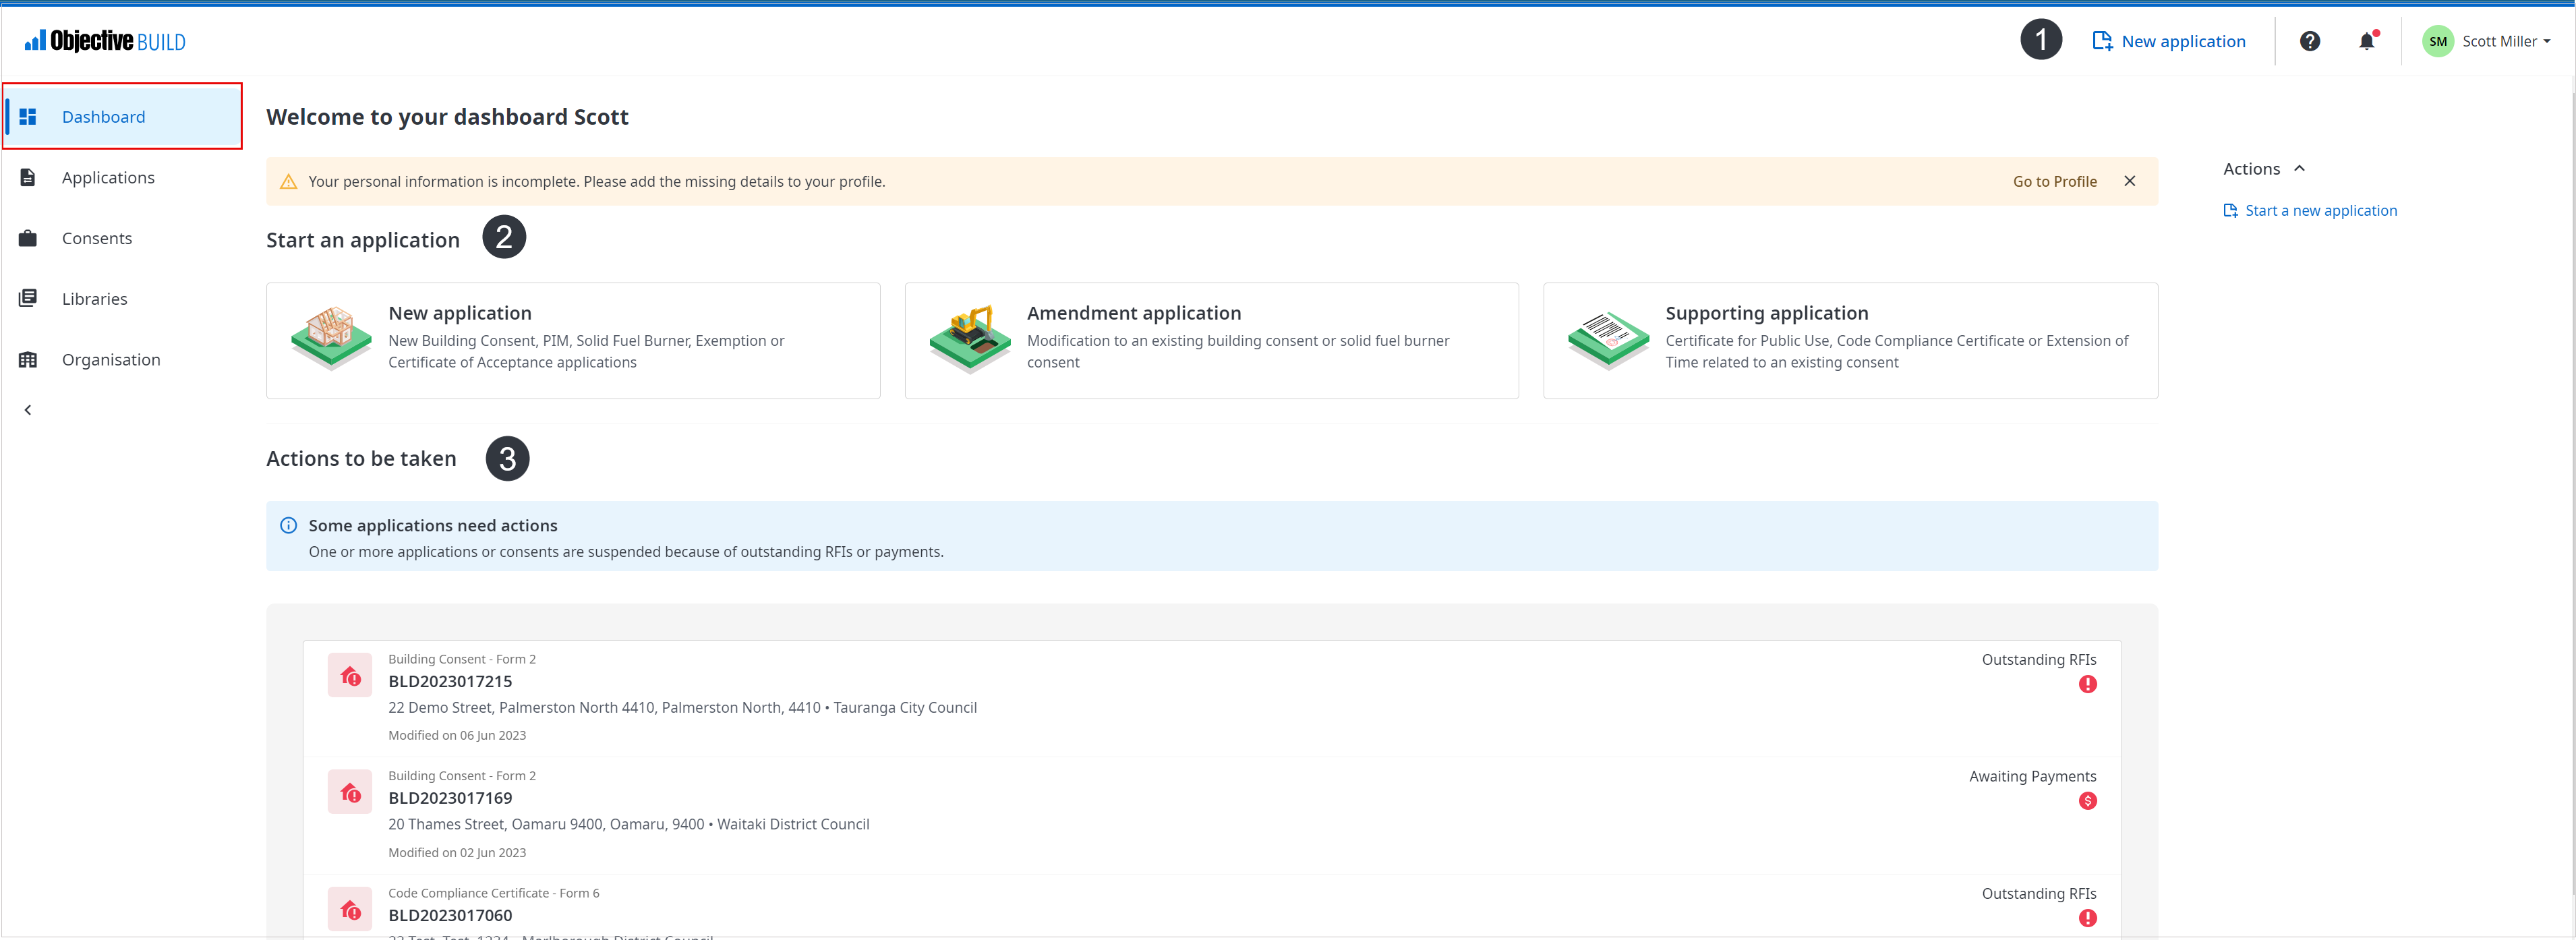Click Go to Profile link

pos(2055,182)
